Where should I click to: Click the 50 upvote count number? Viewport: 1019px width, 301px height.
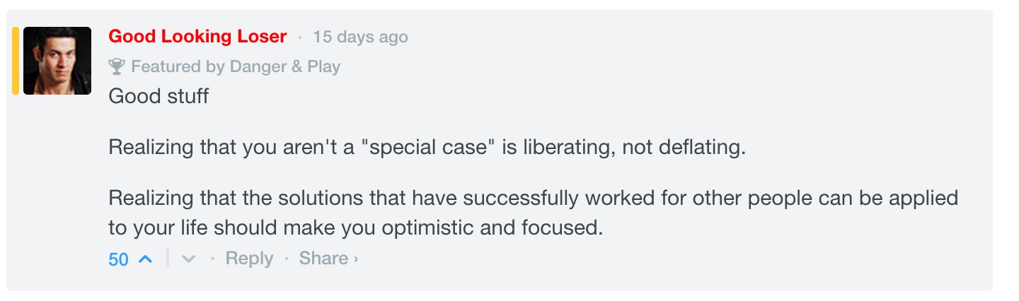point(118,259)
